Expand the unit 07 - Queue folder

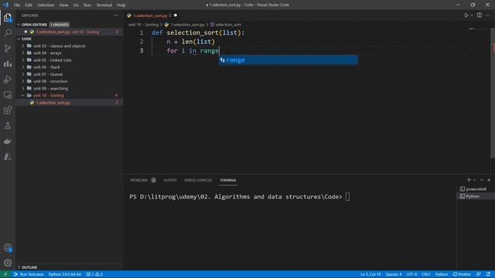point(48,74)
